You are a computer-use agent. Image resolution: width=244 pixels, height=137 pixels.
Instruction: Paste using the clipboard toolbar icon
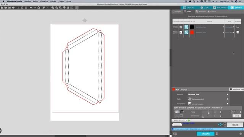point(26,8)
